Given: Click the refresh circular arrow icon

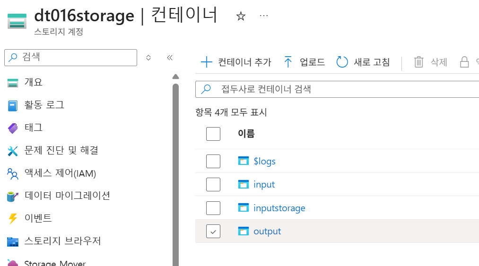Looking at the screenshot, I should click(342, 62).
